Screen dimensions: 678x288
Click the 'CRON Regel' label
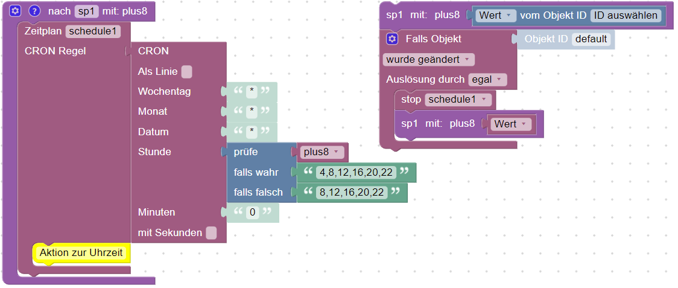(55, 51)
